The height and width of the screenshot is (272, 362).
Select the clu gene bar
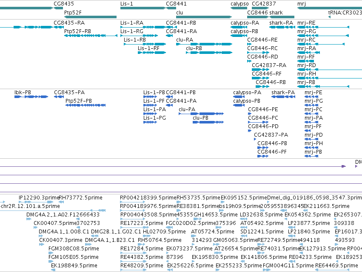coord(204,17)
